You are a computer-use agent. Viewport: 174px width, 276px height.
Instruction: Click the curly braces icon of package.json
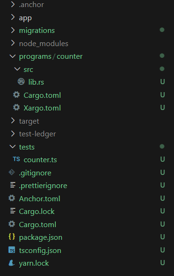[12, 237]
